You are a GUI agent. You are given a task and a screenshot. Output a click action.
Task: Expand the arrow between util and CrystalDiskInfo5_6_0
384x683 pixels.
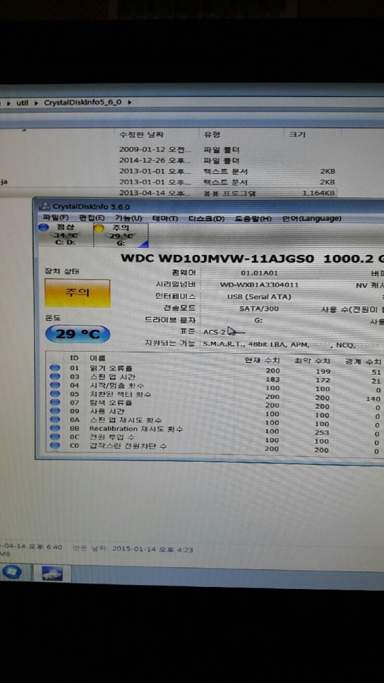36,103
